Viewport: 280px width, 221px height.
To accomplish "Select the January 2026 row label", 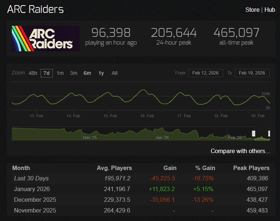I will pos(32,189).
